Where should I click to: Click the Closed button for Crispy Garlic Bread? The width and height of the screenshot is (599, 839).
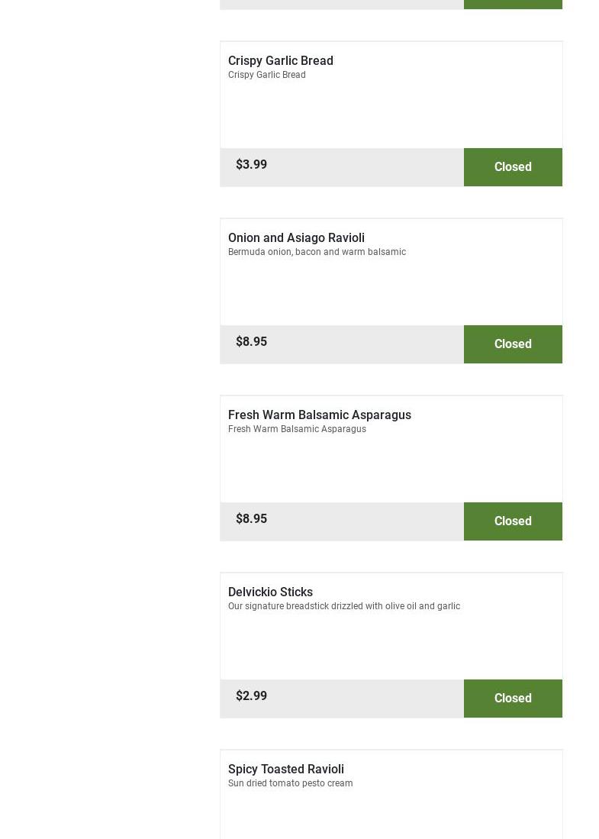[513, 167]
